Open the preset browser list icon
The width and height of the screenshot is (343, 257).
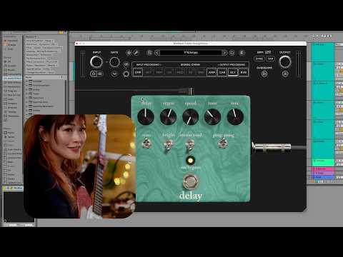149,53
